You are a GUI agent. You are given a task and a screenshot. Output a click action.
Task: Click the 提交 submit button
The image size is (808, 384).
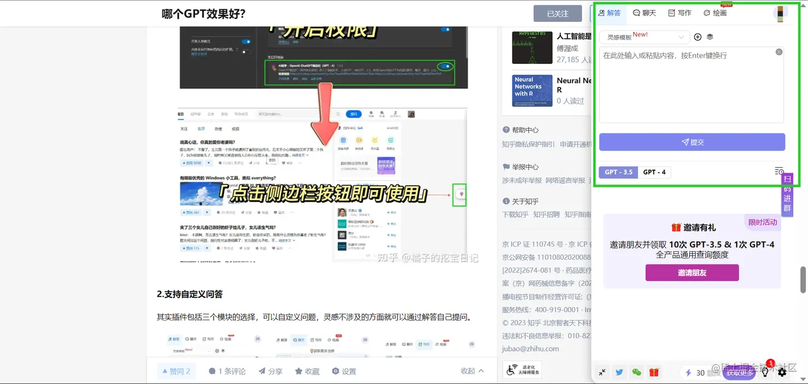(x=692, y=142)
